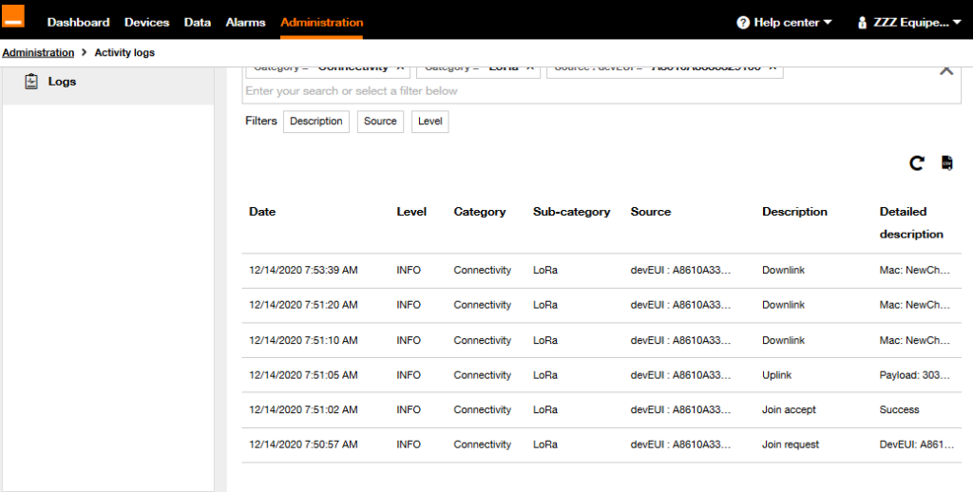This screenshot has height=492, width=973.
Task: Click the user account person icon
Action: point(862,23)
